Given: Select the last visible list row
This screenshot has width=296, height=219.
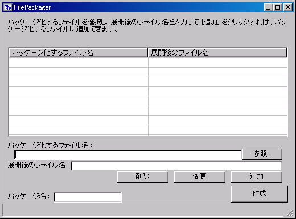Looking at the screenshot, I should [x=148, y=130].
